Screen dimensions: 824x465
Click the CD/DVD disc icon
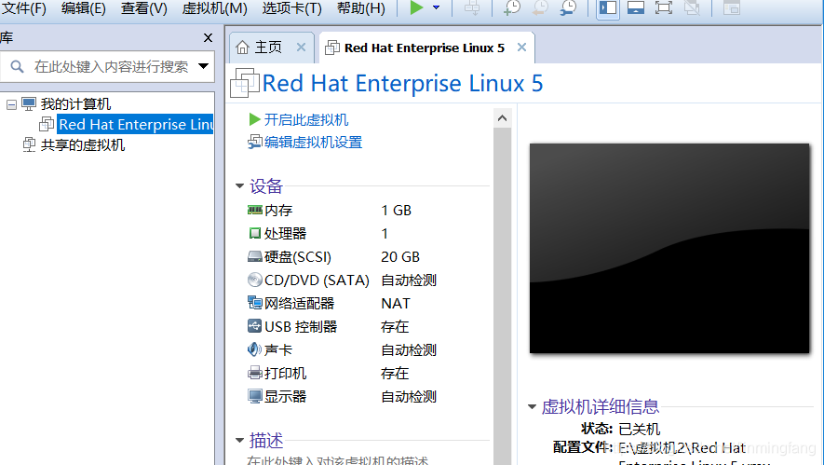(x=255, y=280)
